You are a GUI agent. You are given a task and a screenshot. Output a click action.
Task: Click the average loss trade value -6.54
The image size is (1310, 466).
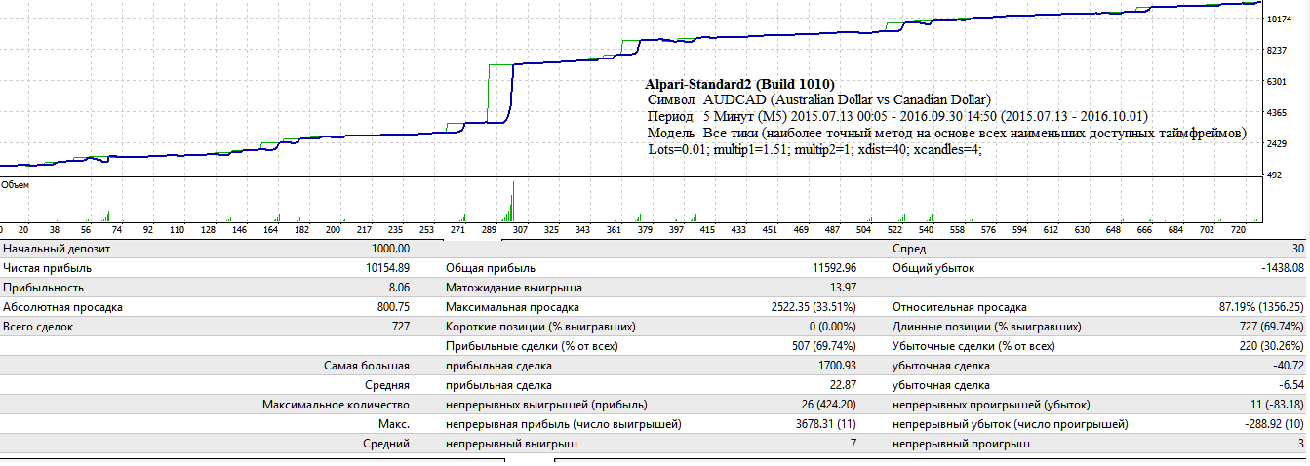click(1290, 385)
